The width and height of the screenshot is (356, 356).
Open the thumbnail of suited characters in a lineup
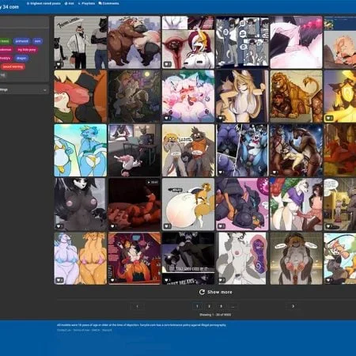tap(81, 43)
